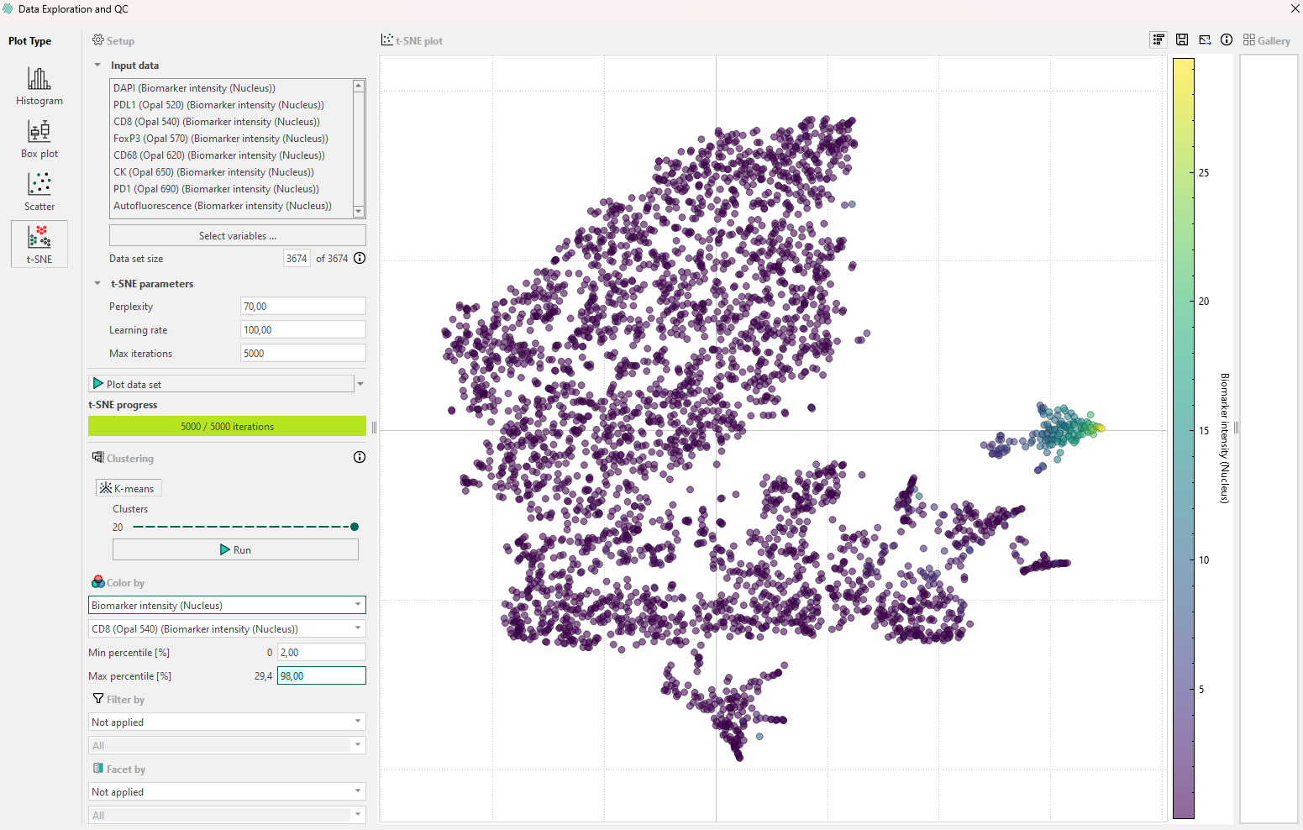
Task: Toggle the plot legend display icon
Action: point(1159,39)
